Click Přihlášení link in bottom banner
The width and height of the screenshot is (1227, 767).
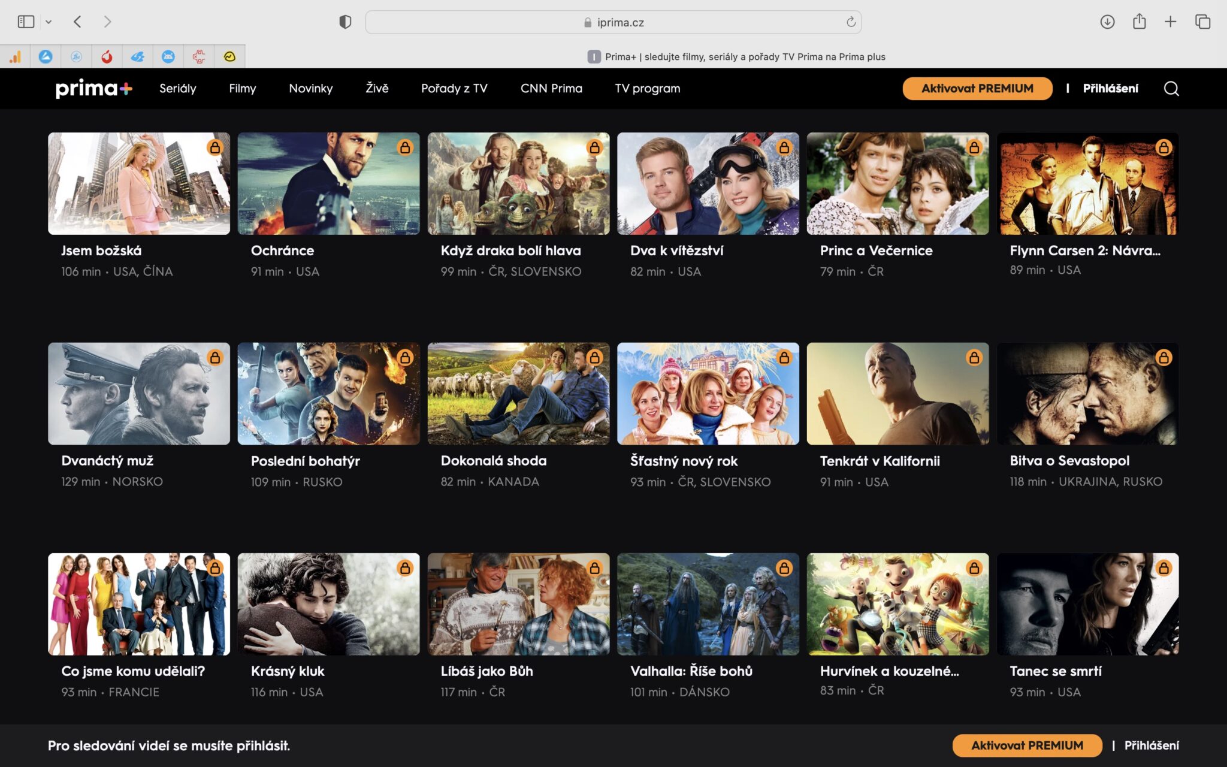pyautogui.click(x=1151, y=745)
